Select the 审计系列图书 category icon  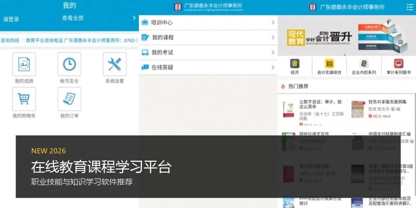pos(398,63)
